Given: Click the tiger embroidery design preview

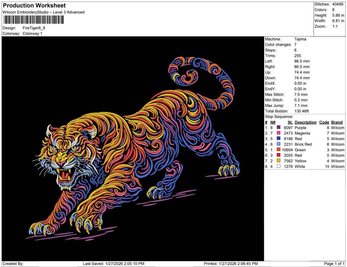Looking at the screenshot, I should pos(133,149).
